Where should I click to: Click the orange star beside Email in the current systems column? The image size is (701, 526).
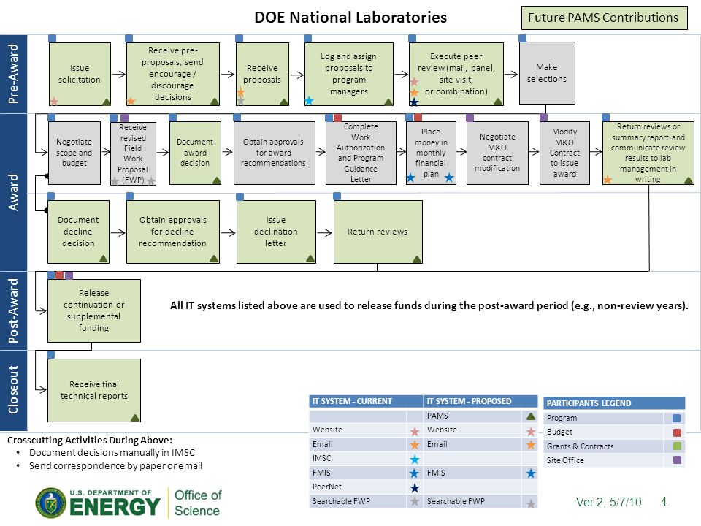pos(415,445)
